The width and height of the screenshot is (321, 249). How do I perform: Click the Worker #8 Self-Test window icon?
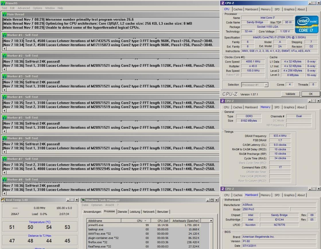coord(5,180)
